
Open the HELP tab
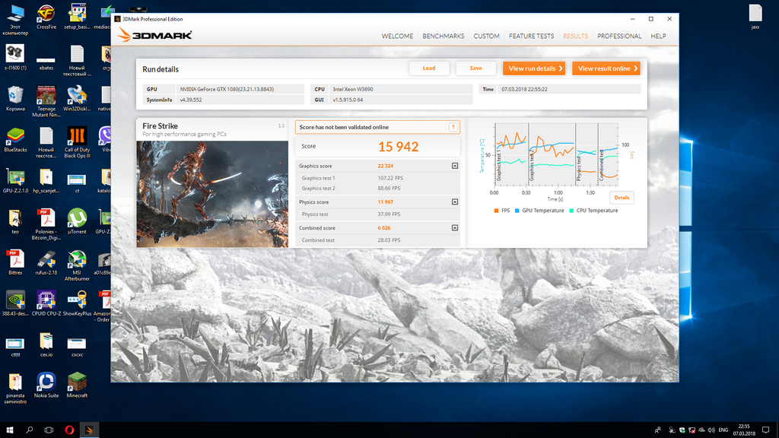658,36
